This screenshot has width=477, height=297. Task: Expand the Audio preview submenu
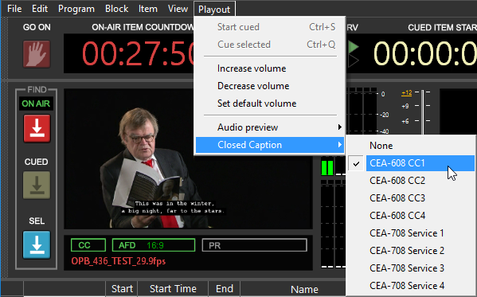(x=270, y=127)
